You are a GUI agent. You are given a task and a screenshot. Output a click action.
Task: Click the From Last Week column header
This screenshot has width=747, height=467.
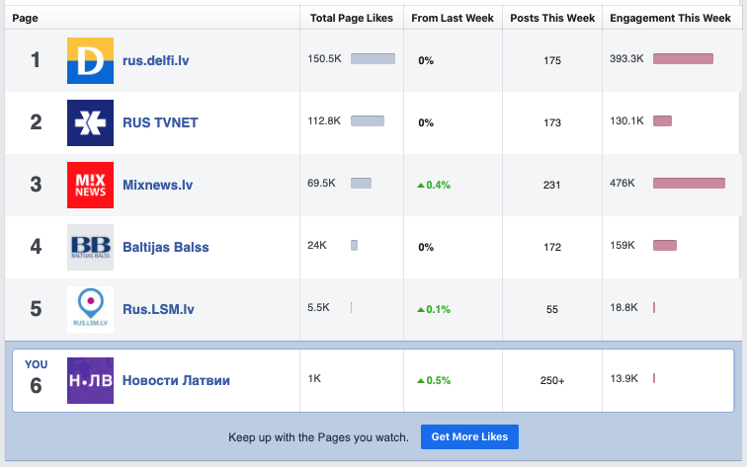(x=453, y=18)
